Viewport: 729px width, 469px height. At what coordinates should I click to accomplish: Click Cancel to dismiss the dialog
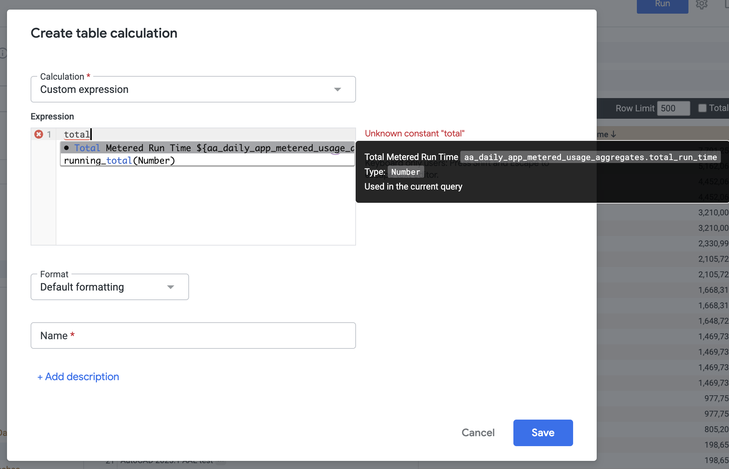click(478, 432)
